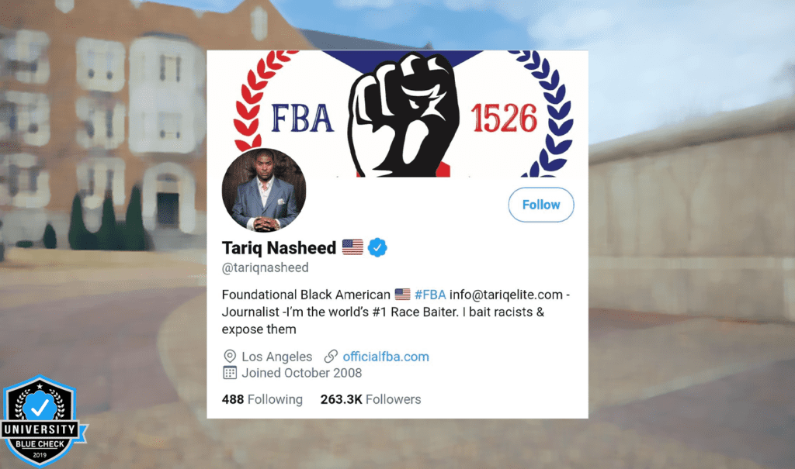Click the #FBA hashtag
This screenshot has width=795, height=469.
pos(430,295)
